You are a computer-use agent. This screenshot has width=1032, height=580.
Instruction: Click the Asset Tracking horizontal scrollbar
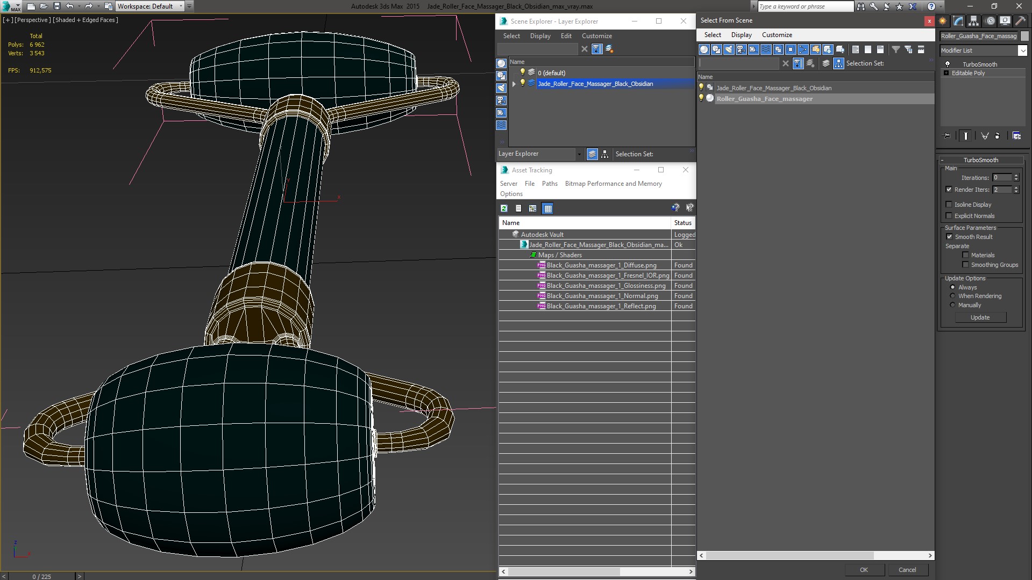coord(564,571)
